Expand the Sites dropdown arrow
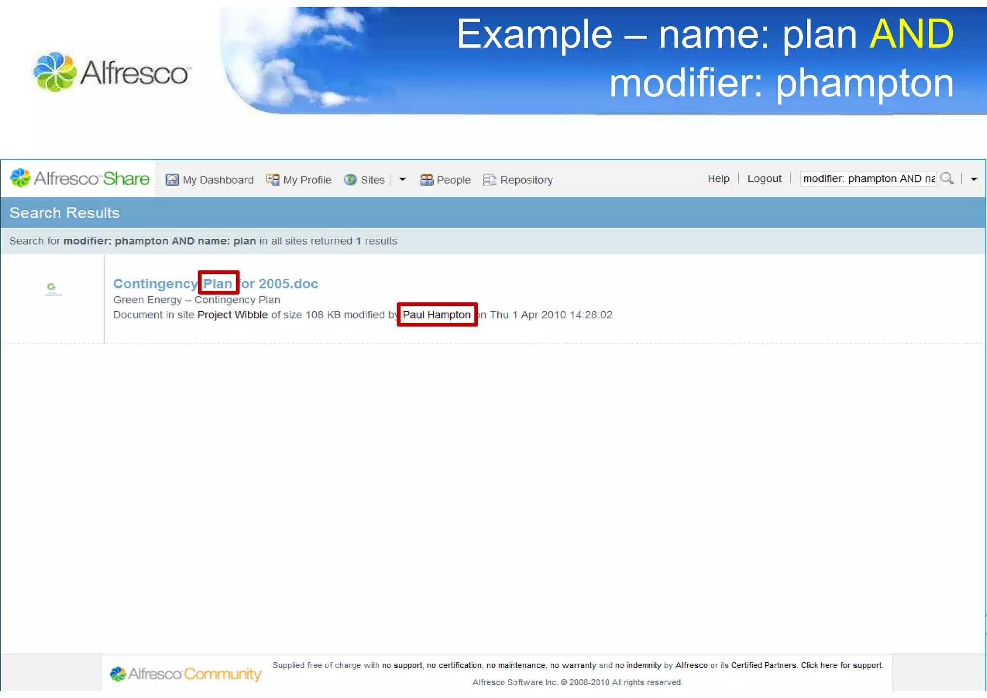987x698 pixels. tap(402, 179)
